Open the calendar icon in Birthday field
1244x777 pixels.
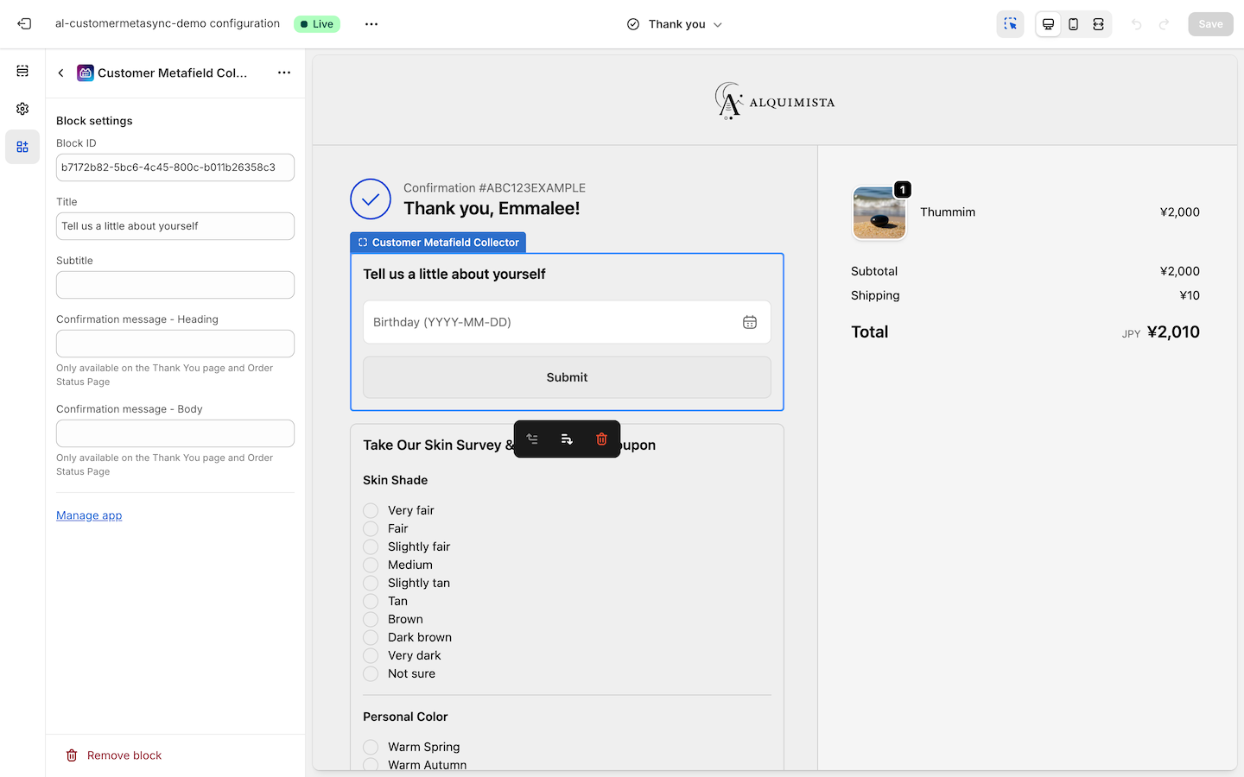[x=750, y=321]
